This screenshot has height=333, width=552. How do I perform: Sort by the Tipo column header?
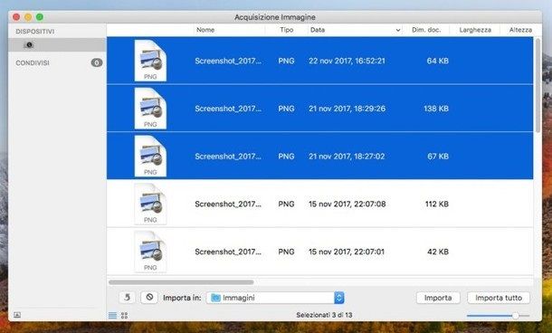[287, 30]
